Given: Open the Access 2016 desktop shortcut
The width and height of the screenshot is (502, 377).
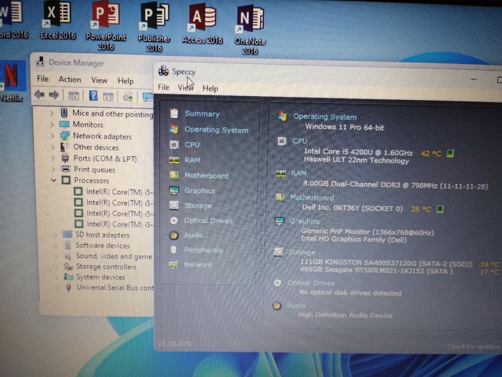Looking at the screenshot, I should (x=203, y=25).
